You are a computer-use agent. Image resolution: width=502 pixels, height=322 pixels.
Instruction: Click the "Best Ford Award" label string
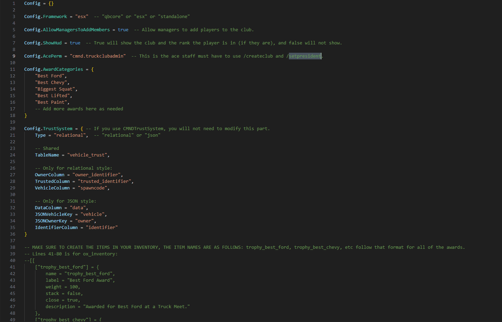coord(90,280)
